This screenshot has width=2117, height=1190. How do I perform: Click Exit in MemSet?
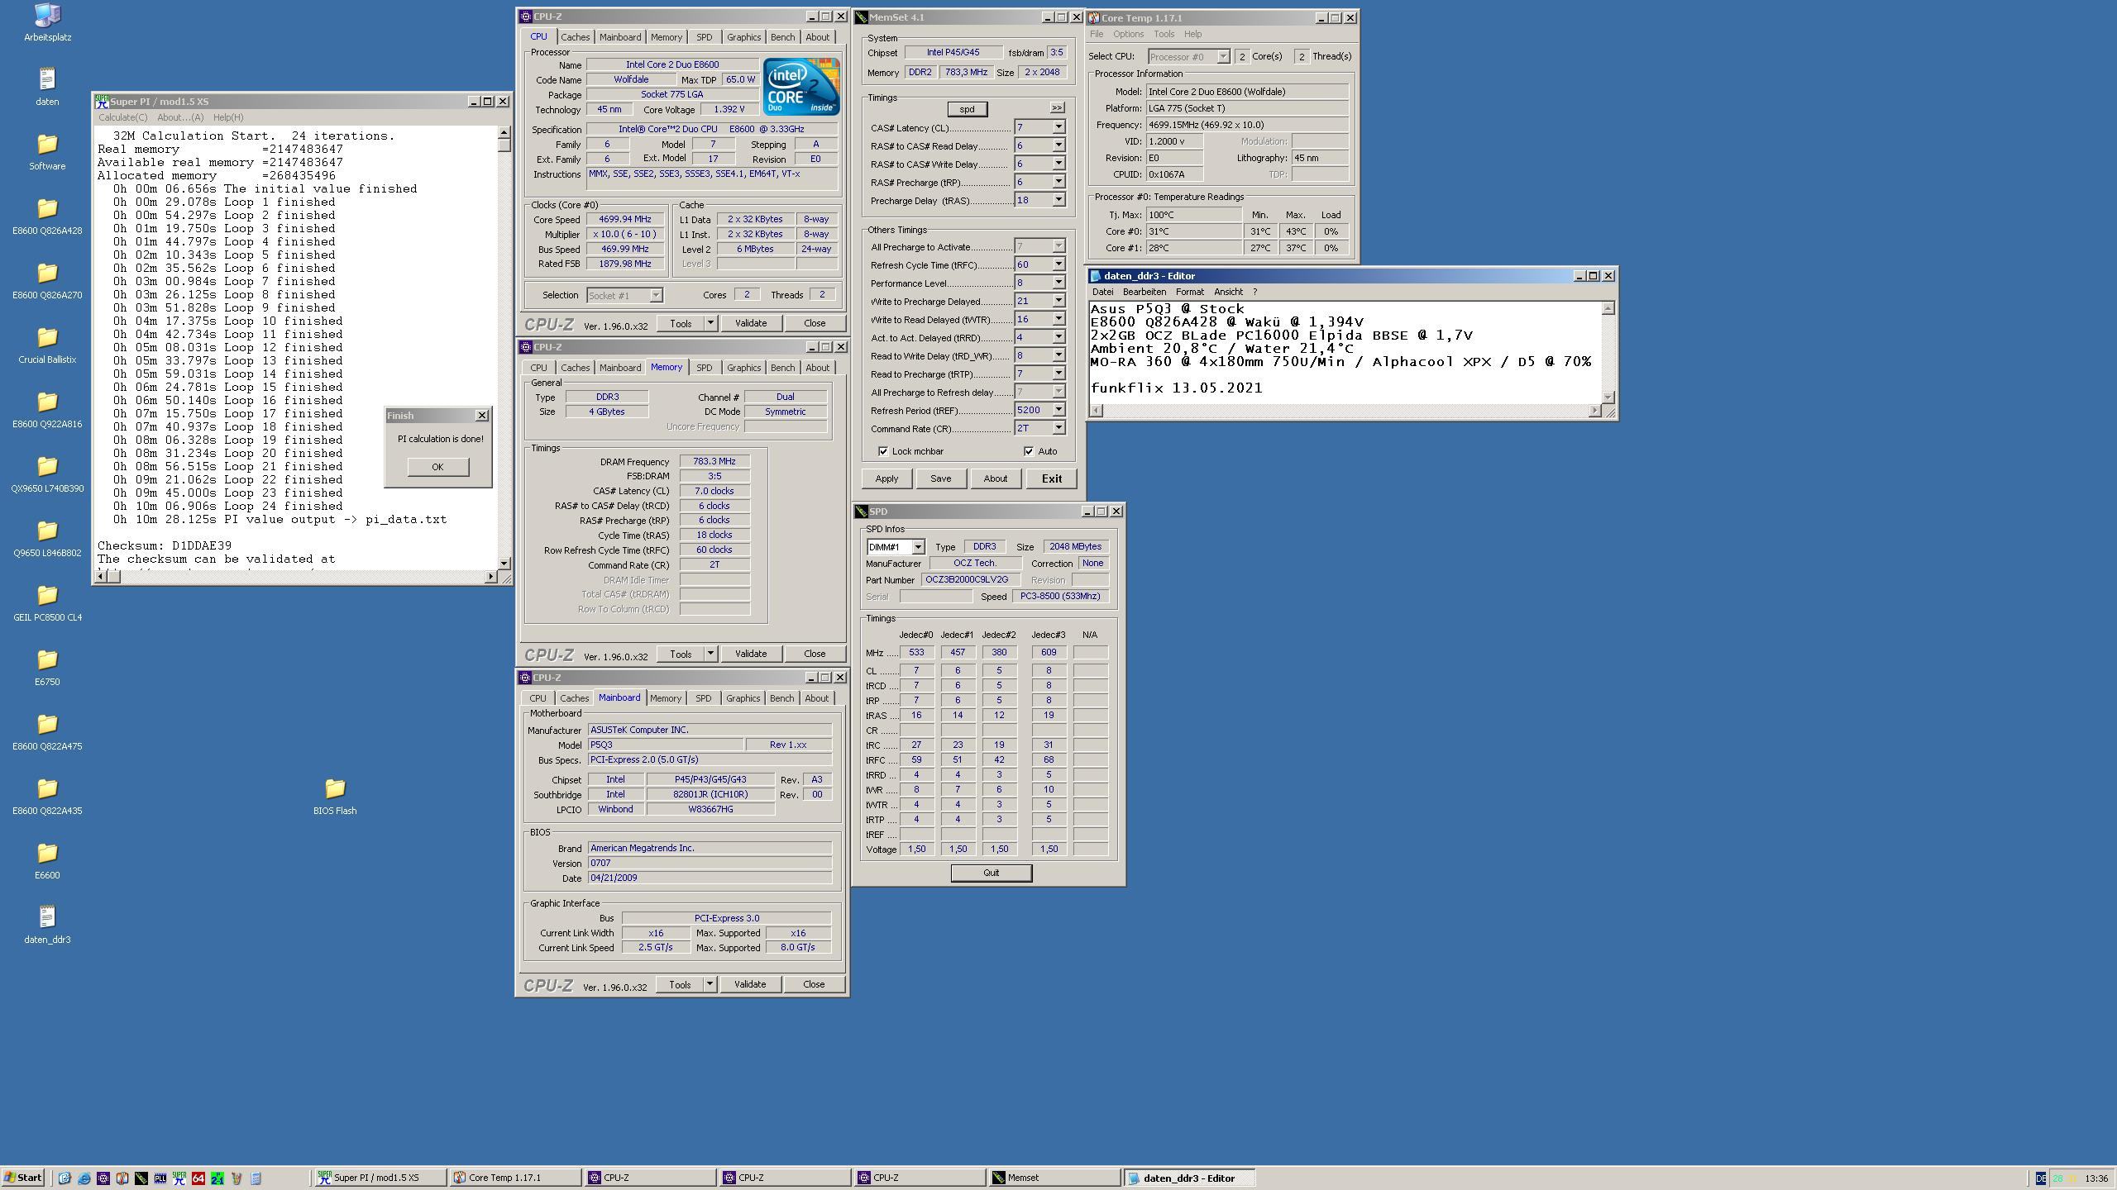tap(1051, 478)
